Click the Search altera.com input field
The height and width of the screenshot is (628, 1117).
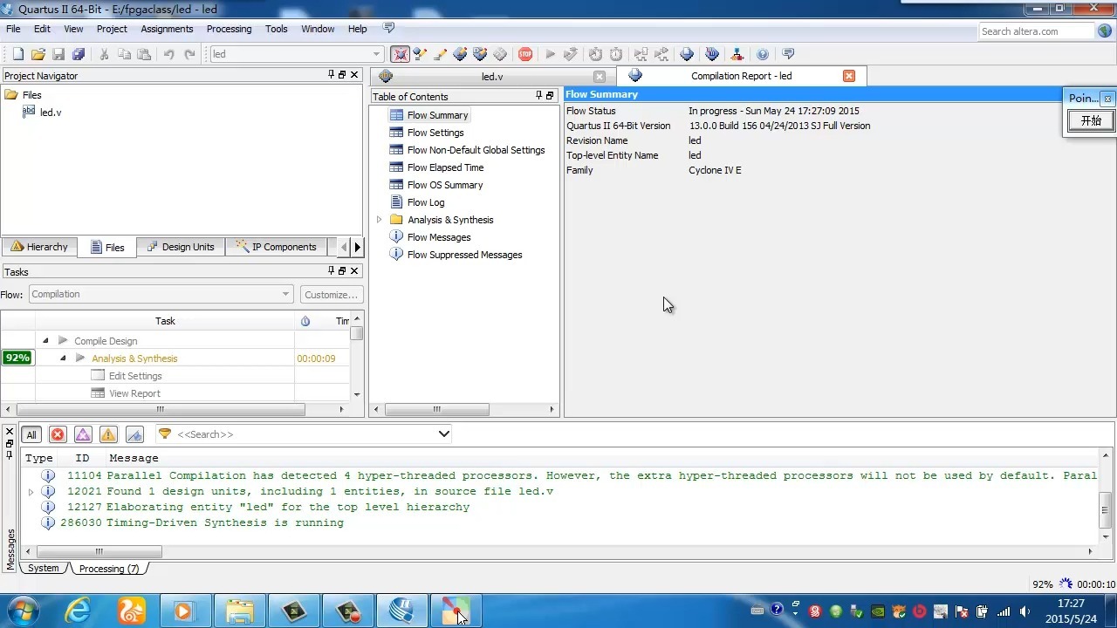tap(1037, 31)
